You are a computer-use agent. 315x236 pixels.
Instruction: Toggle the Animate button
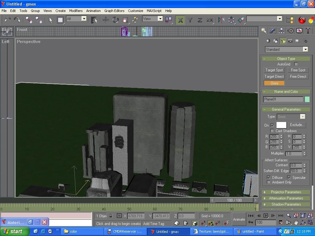pyautogui.click(x=239, y=219)
